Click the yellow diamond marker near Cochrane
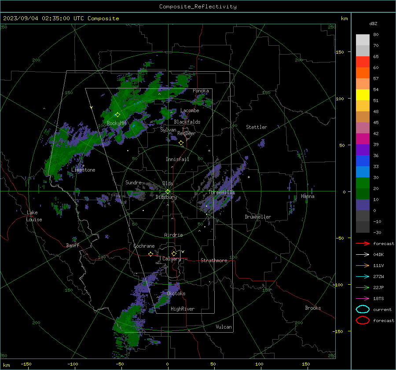 click(151, 254)
